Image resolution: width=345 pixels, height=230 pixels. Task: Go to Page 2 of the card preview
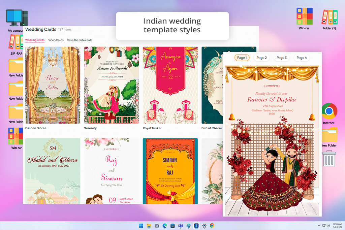tap(261, 58)
